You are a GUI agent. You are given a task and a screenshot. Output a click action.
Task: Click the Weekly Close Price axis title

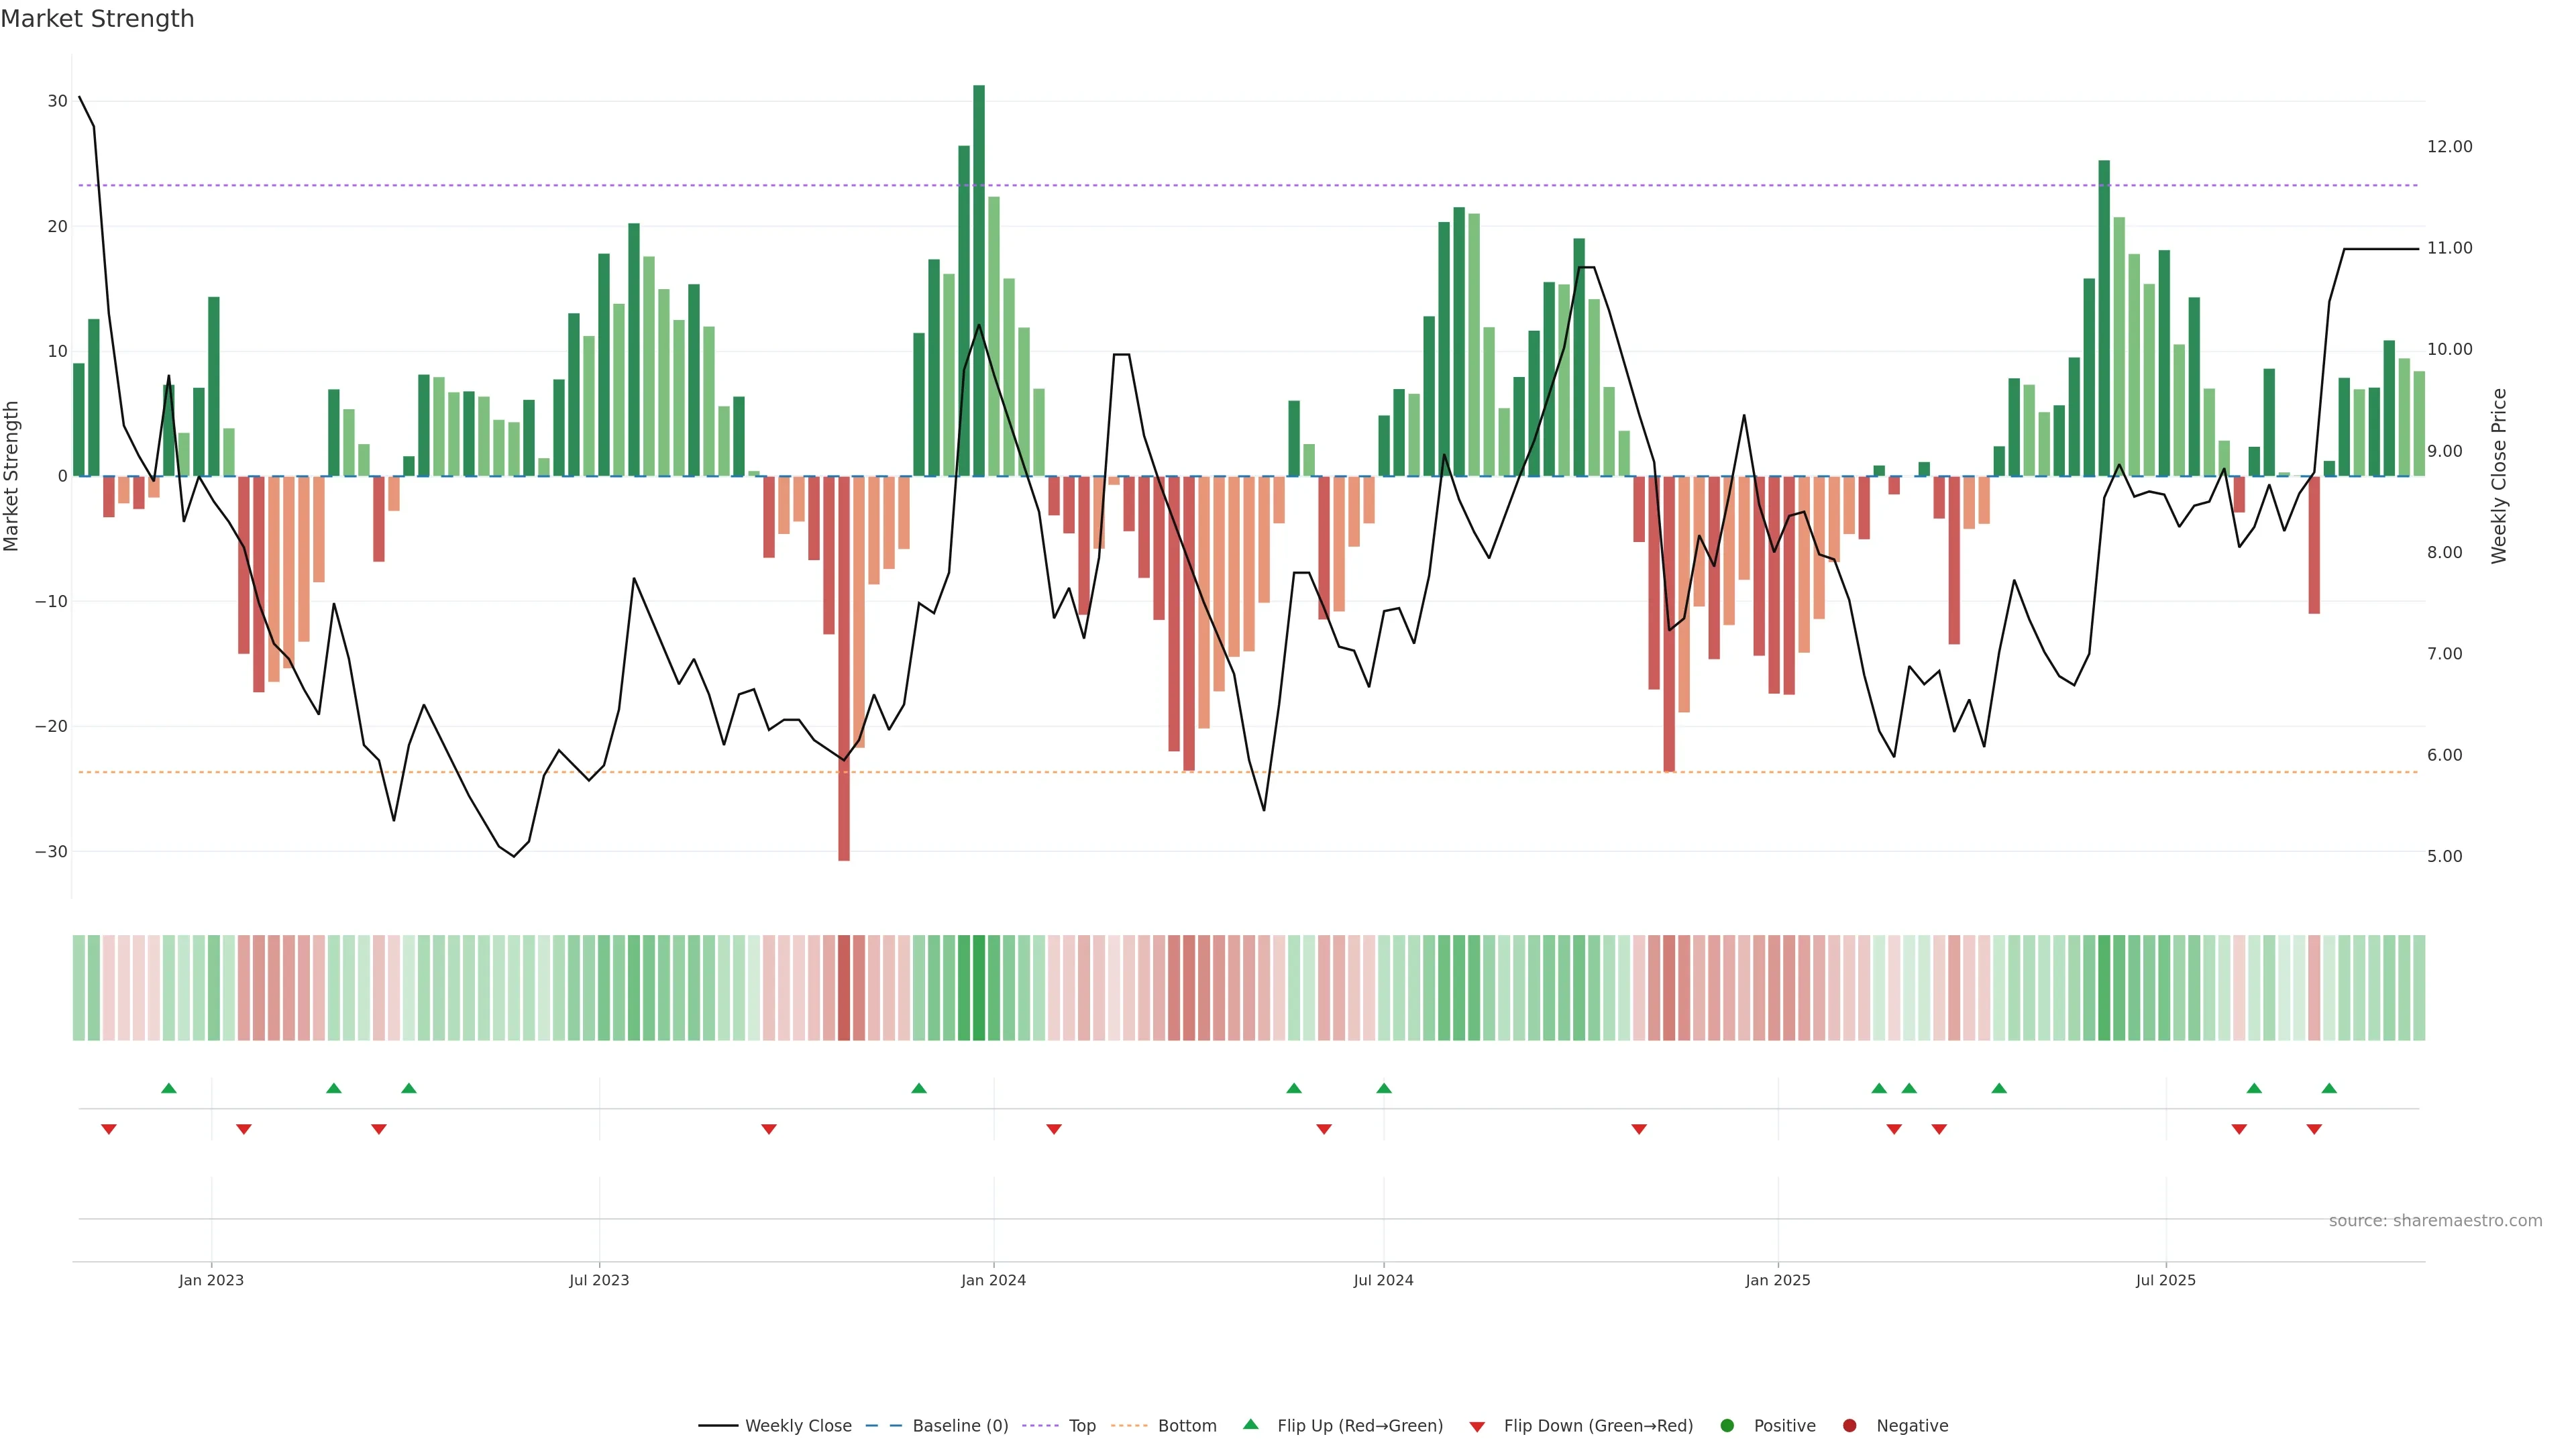(x=2499, y=476)
